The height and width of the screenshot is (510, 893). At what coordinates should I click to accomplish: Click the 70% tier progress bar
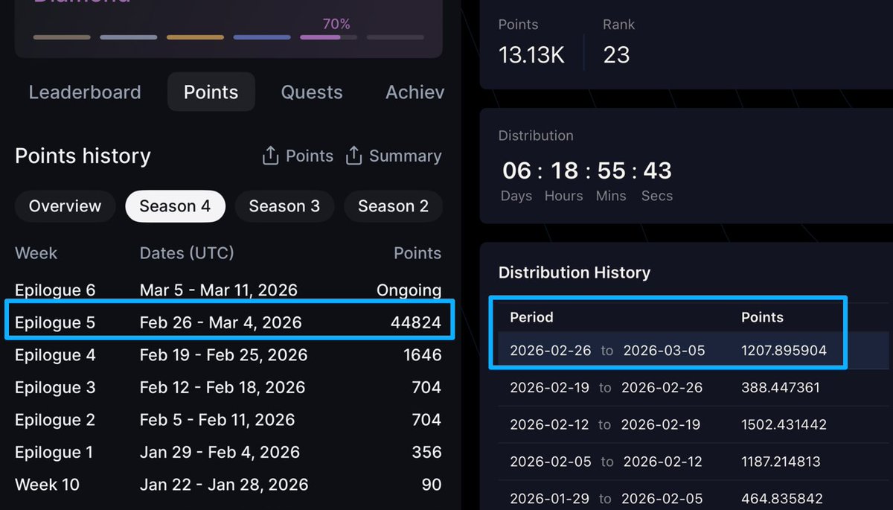click(329, 37)
